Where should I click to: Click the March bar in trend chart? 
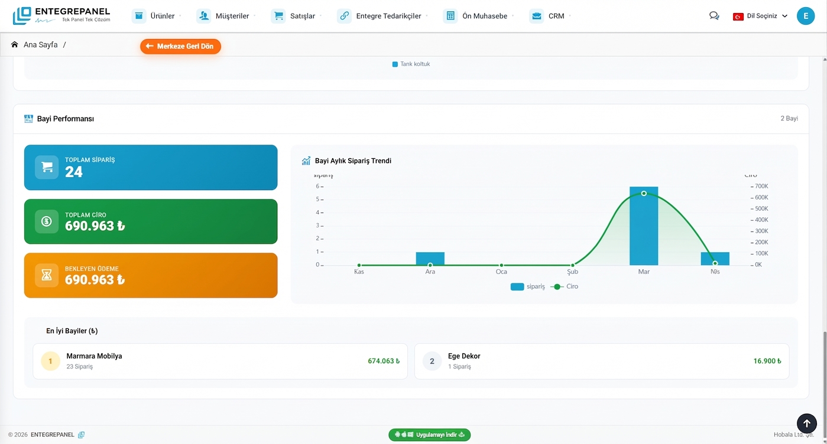[x=644, y=230]
